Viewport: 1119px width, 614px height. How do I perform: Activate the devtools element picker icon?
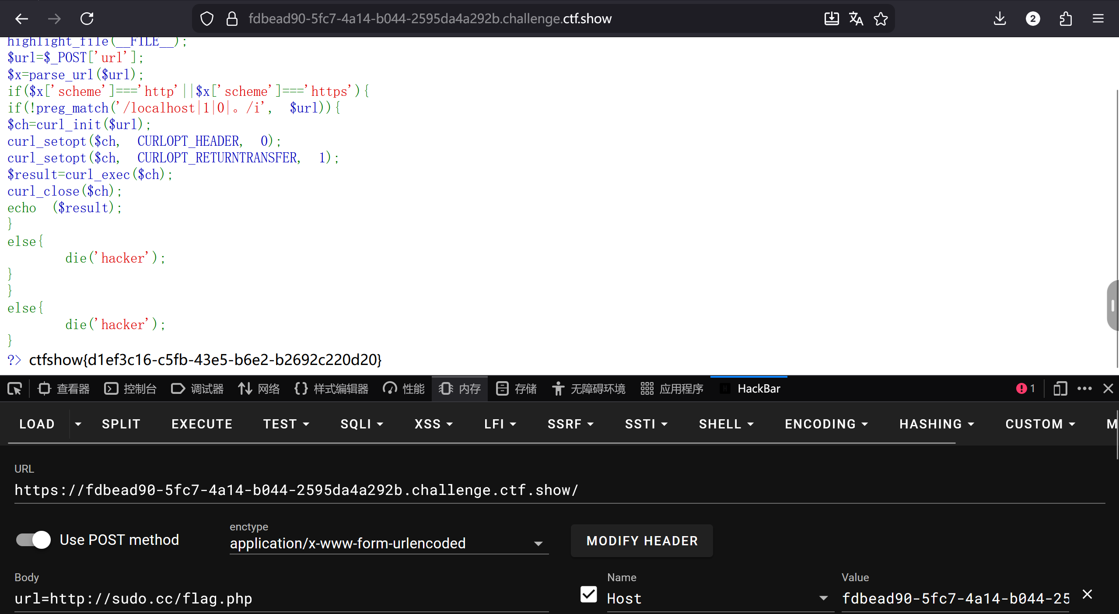(14, 389)
